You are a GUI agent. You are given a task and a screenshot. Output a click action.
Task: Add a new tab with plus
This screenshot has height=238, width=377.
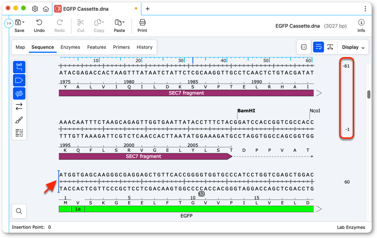(x=148, y=9)
